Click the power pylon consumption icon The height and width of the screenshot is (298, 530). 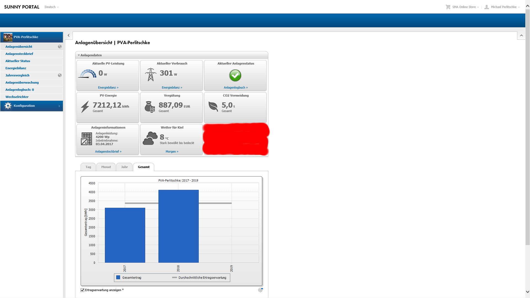150,74
